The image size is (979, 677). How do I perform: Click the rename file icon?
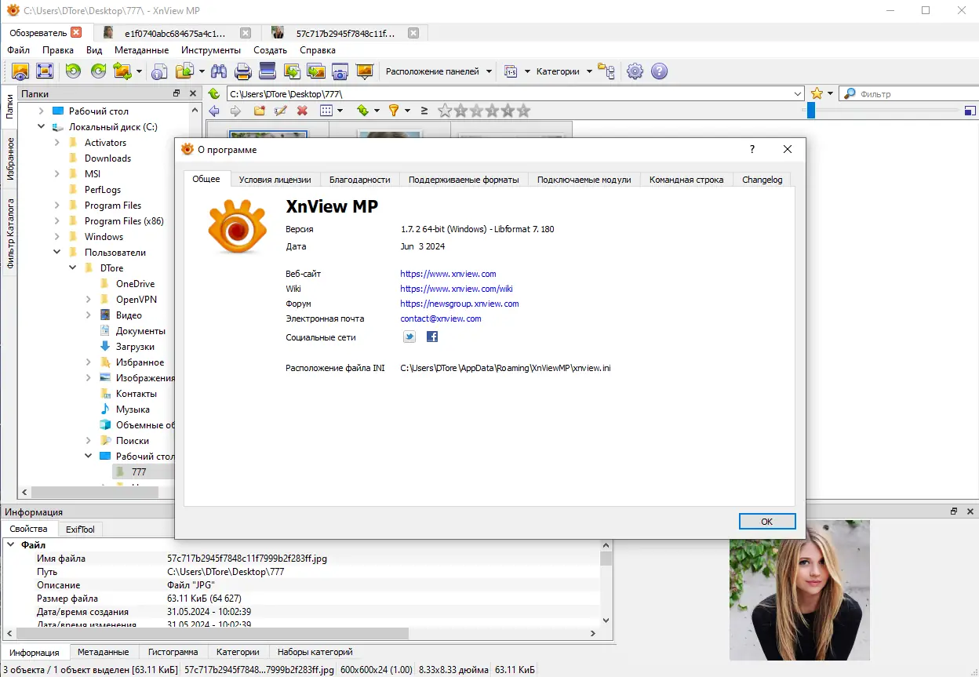pos(280,111)
